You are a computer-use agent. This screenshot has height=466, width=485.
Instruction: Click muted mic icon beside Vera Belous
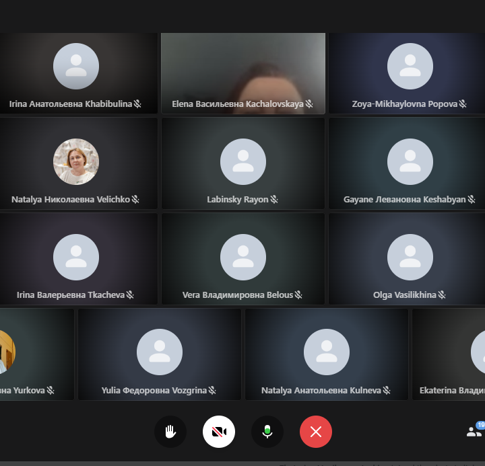pyautogui.click(x=298, y=295)
